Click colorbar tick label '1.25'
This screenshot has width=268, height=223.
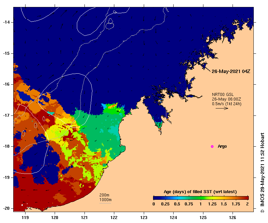(x=212, y=204)
